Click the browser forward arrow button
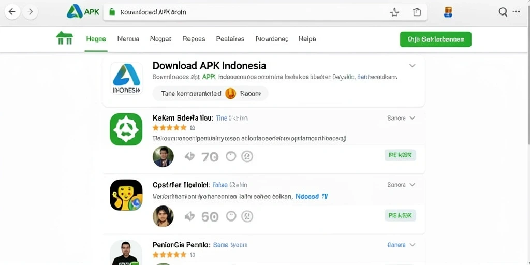Viewport: 530px width, 265px height. (31, 12)
